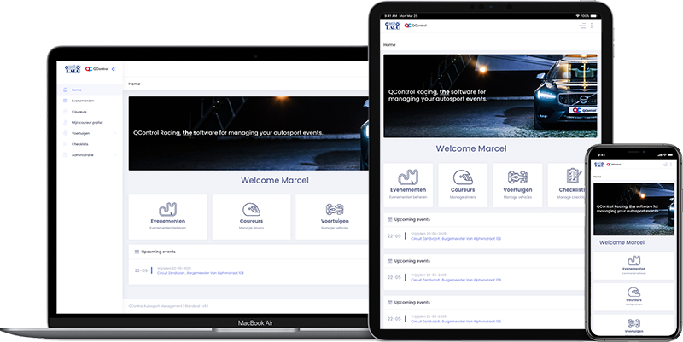
Task: Click the QControl logo on the tablet
Action: 416,26
